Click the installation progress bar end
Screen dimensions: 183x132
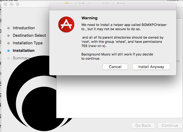178,61
